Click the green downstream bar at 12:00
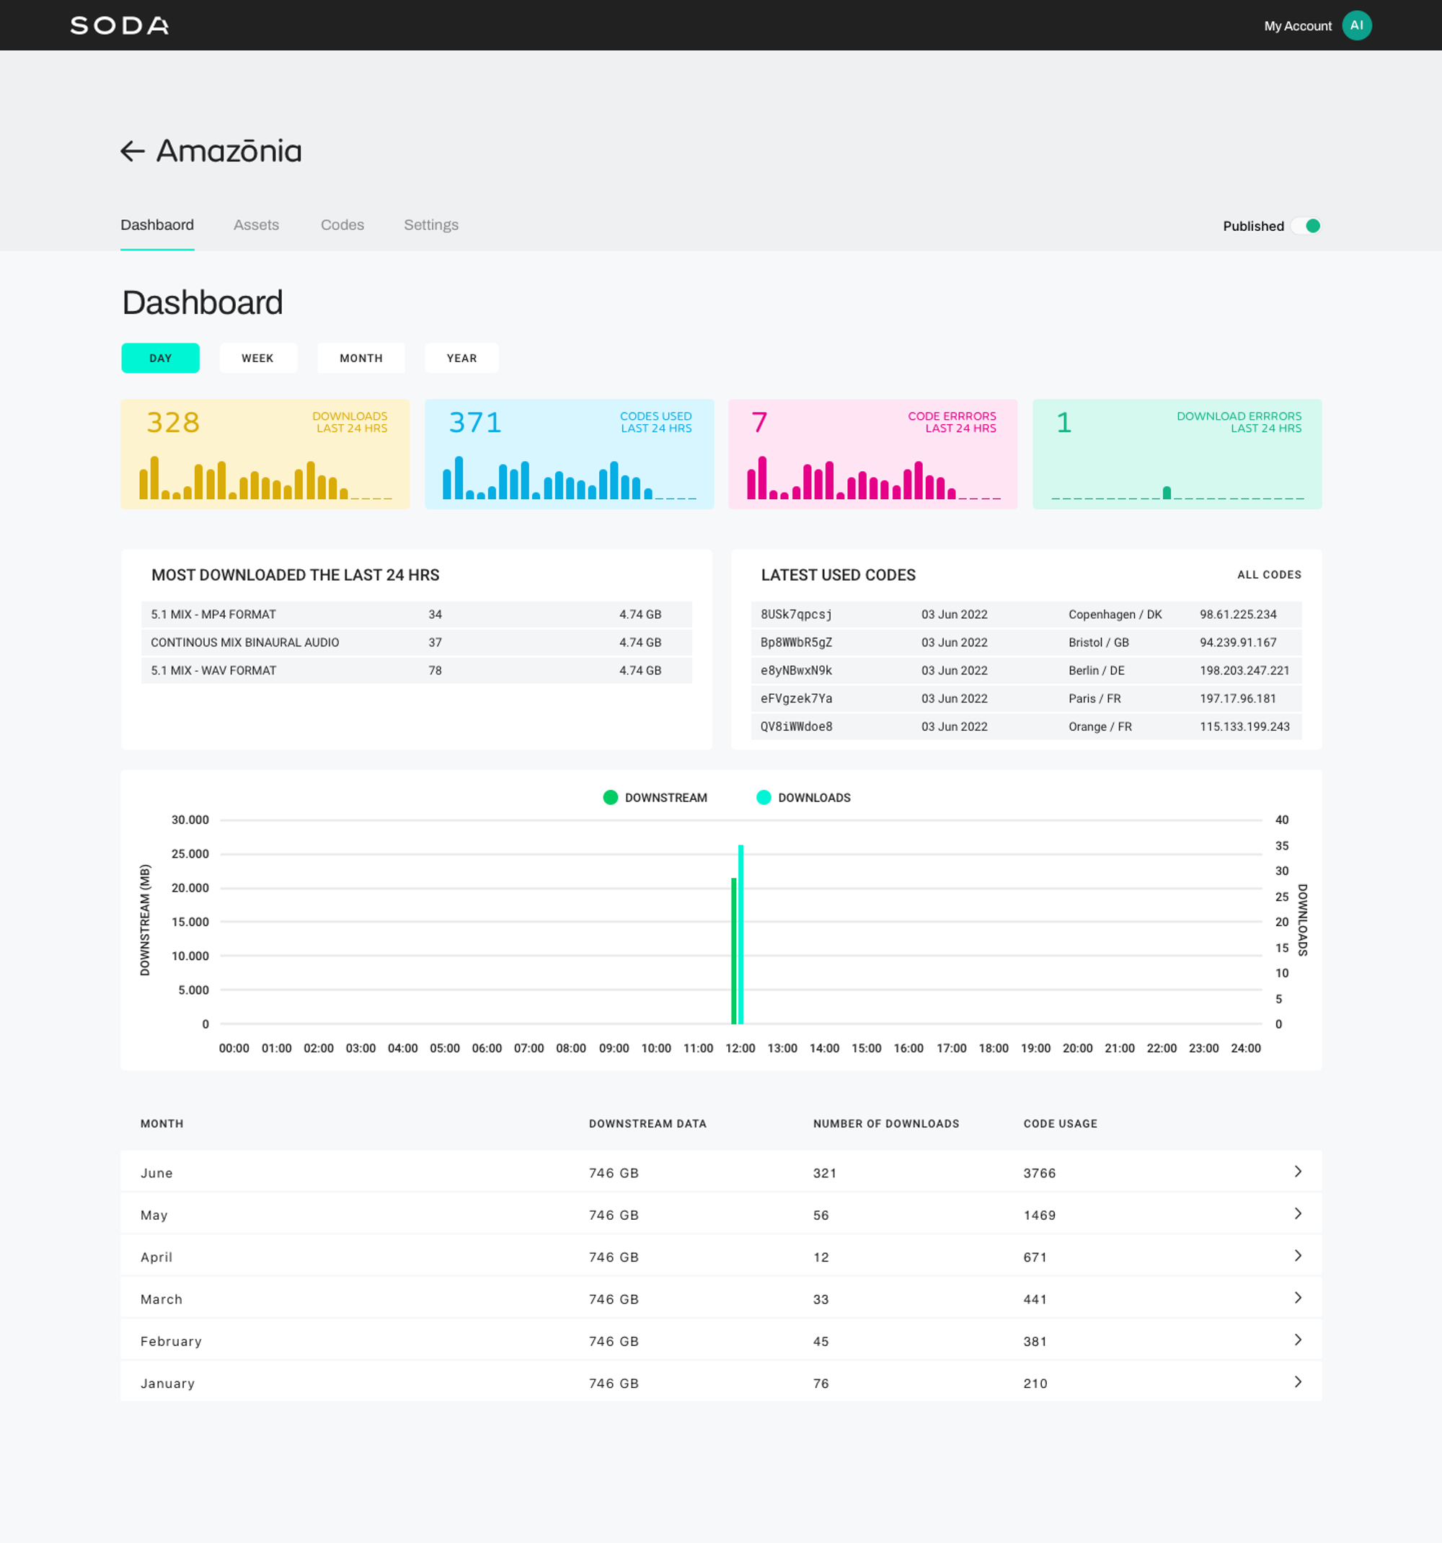Viewport: 1442px width, 1543px height. coord(734,951)
